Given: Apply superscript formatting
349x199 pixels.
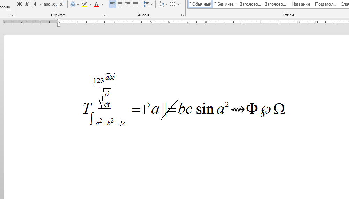Looking at the screenshot, I should (62, 4).
